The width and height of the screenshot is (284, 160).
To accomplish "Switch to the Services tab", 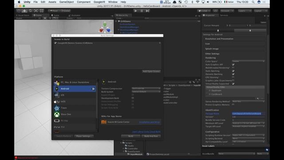I will click(224, 16).
